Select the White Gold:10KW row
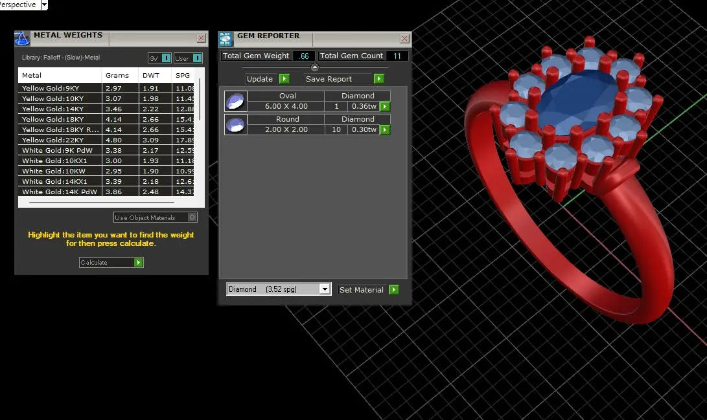707x420 pixels. tap(106, 171)
